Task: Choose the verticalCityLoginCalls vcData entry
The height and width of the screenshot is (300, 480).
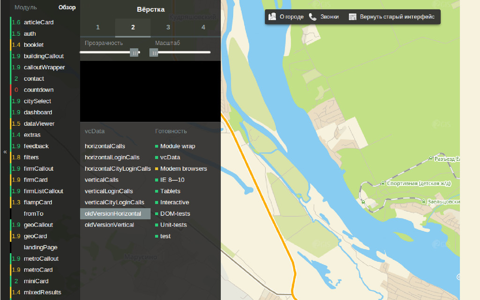Action: click(x=114, y=202)
